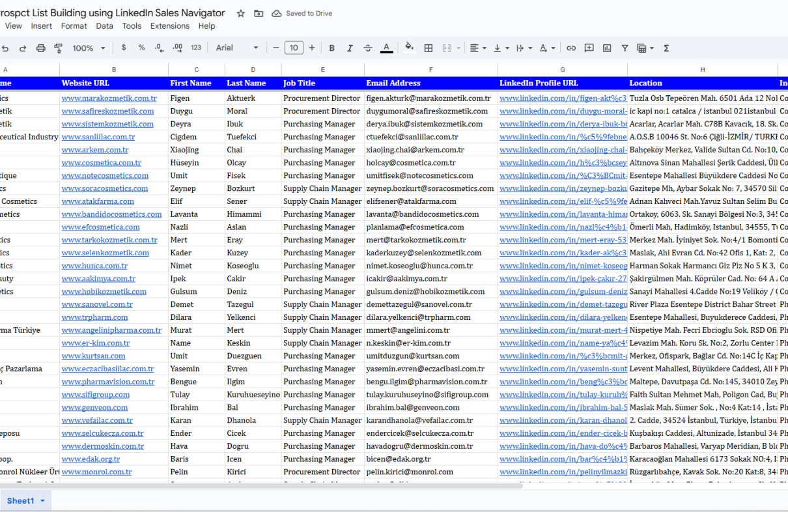
Task: Print the spreadsheet using the printer icon
Action: click(41, 48)
